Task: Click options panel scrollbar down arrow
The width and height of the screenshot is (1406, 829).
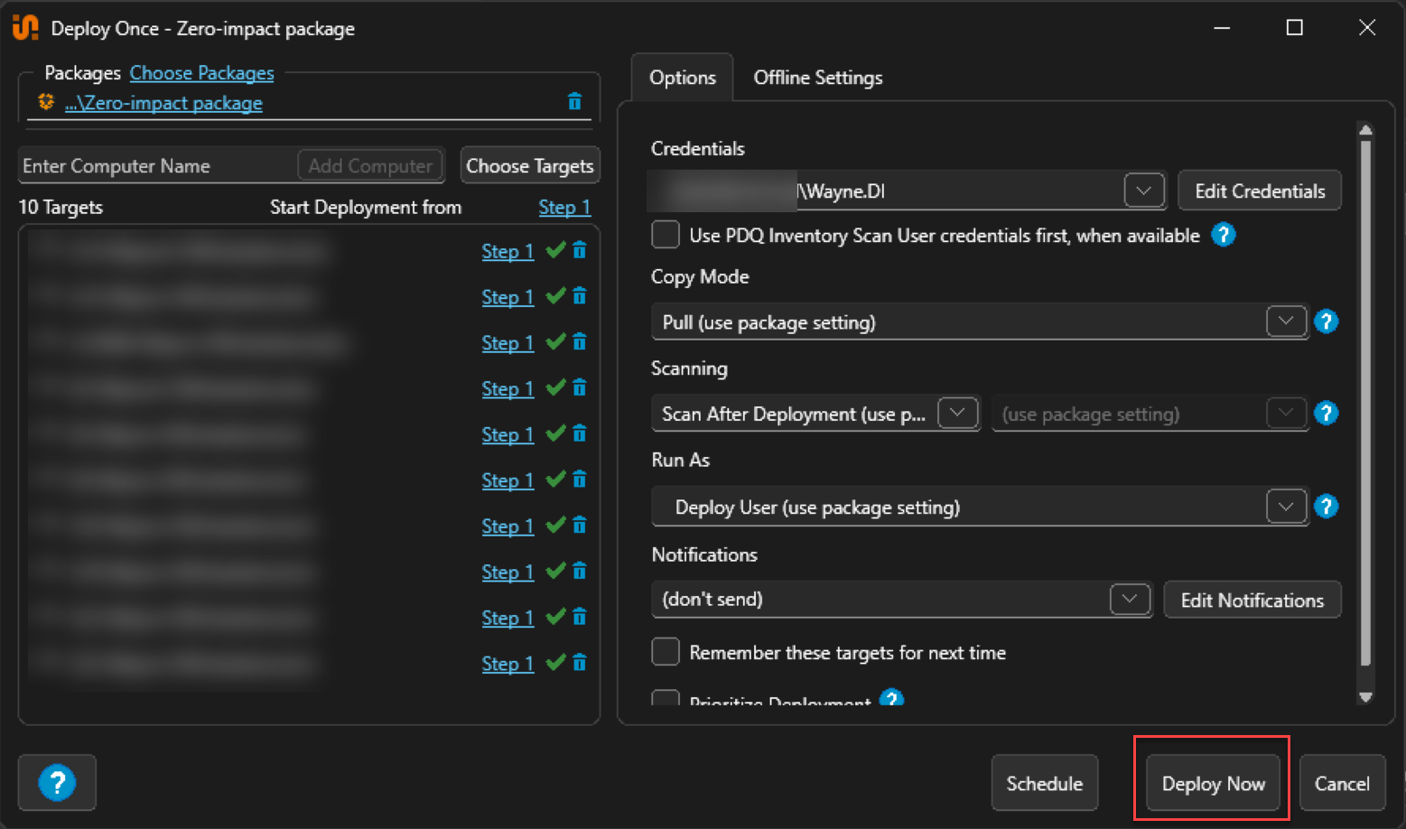Action: (x=1365, y=696)
